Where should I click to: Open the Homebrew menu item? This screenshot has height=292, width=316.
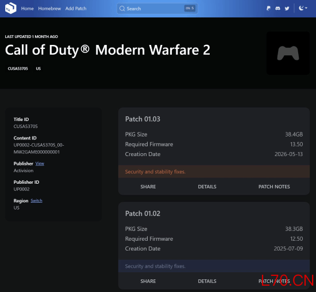tap(49, 9)
